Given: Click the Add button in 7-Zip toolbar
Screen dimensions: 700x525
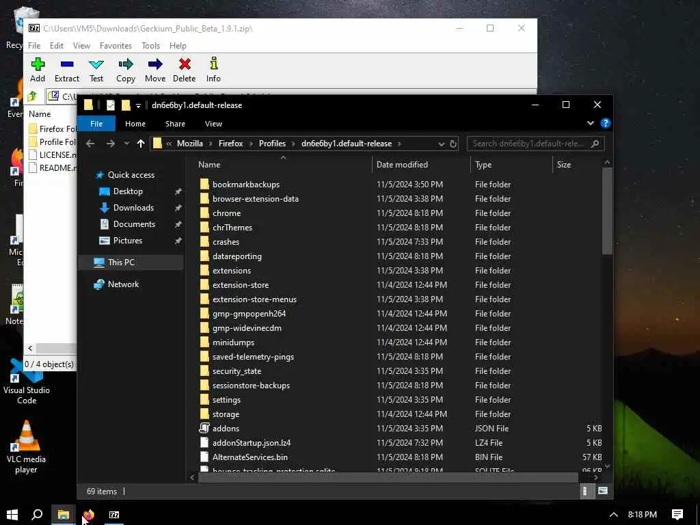Looking at the screenshot, I should tap(38, 70).
